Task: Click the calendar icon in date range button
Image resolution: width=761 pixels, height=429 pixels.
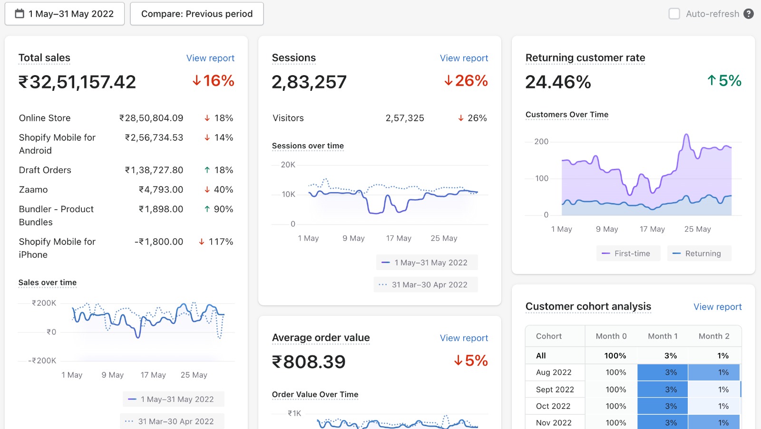Action: point(20,14)
